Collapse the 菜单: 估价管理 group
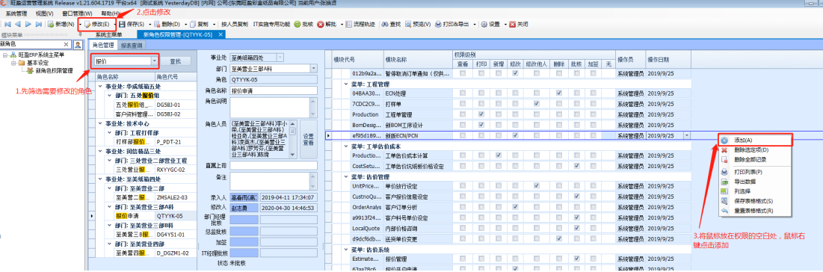823x272 pixels. click(x=346, y=176)
